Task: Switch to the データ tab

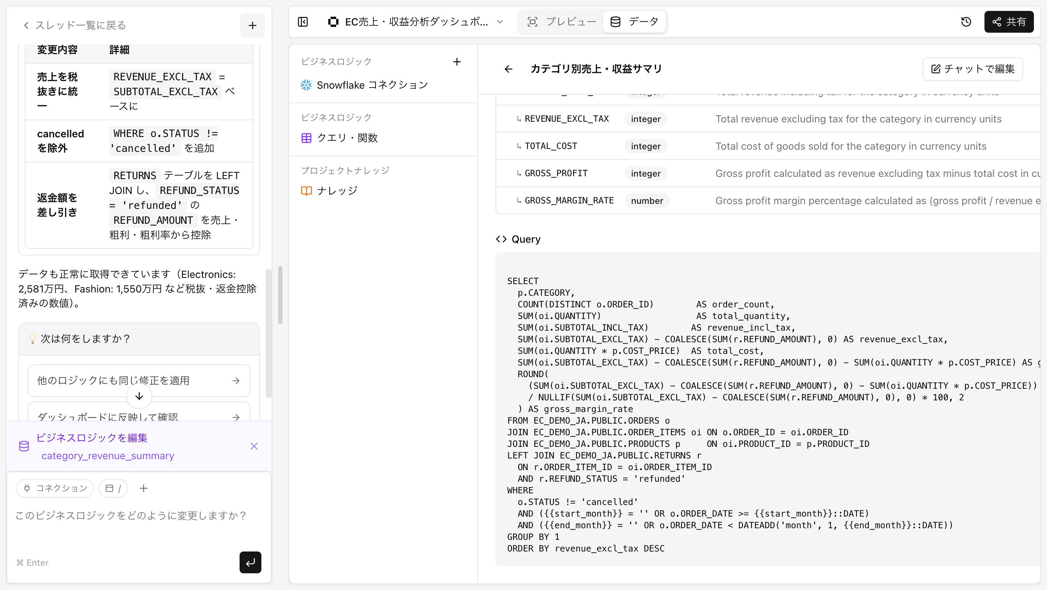Action: click(634, 21)
